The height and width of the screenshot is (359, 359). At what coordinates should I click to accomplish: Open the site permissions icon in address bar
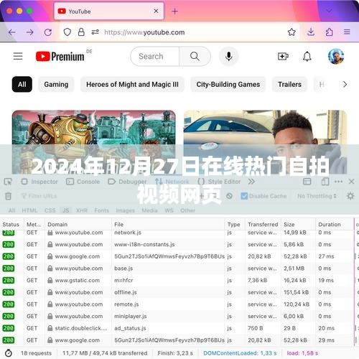95,32
